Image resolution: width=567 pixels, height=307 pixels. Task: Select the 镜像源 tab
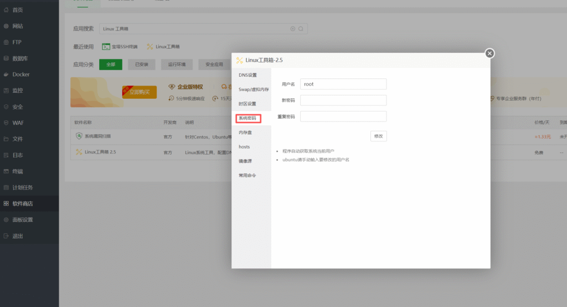coord(245,161)
